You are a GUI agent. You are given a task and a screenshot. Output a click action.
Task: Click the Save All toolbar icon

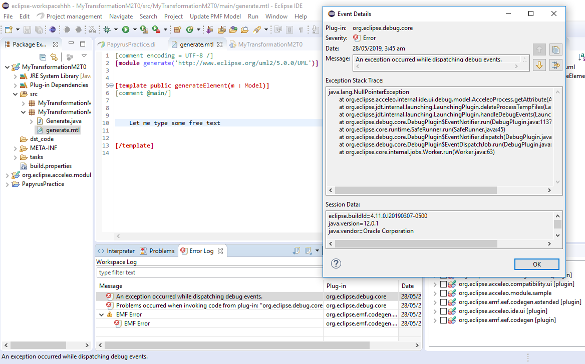(x=39, y=29)
